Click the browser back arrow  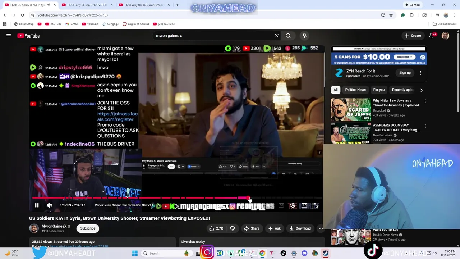(5, 15)
